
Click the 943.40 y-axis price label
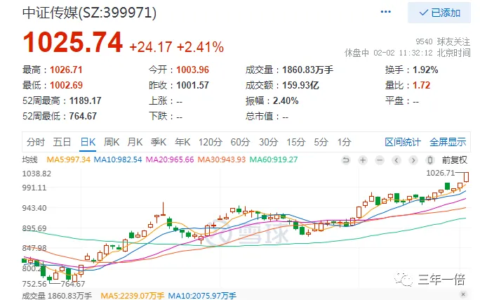pyautogui.click(x=34, y=208)
